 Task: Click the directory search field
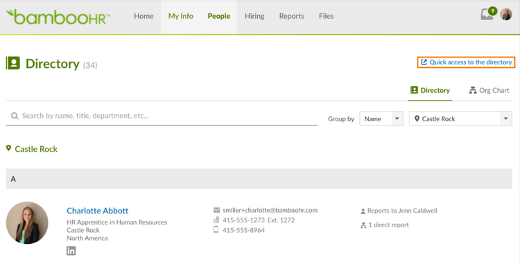(162, 116)
